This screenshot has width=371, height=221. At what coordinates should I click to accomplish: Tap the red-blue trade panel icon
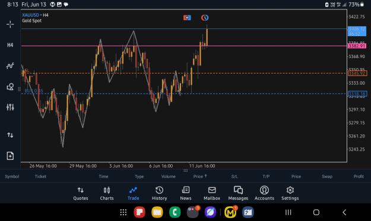187,18
